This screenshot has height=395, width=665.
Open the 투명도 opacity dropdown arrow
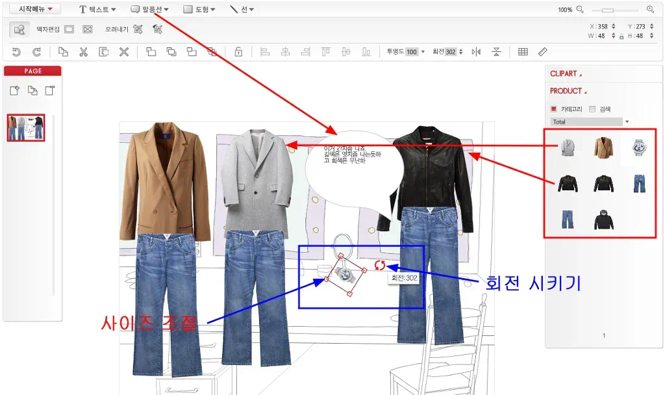[423, 52]
